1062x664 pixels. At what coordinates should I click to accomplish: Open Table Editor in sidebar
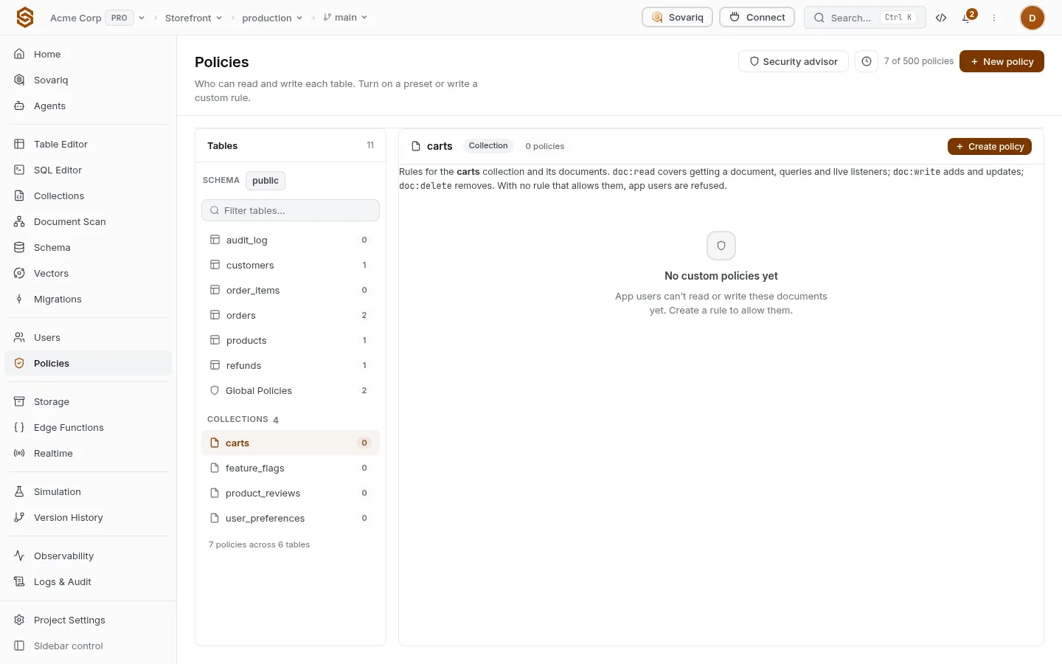click(88, 144)
